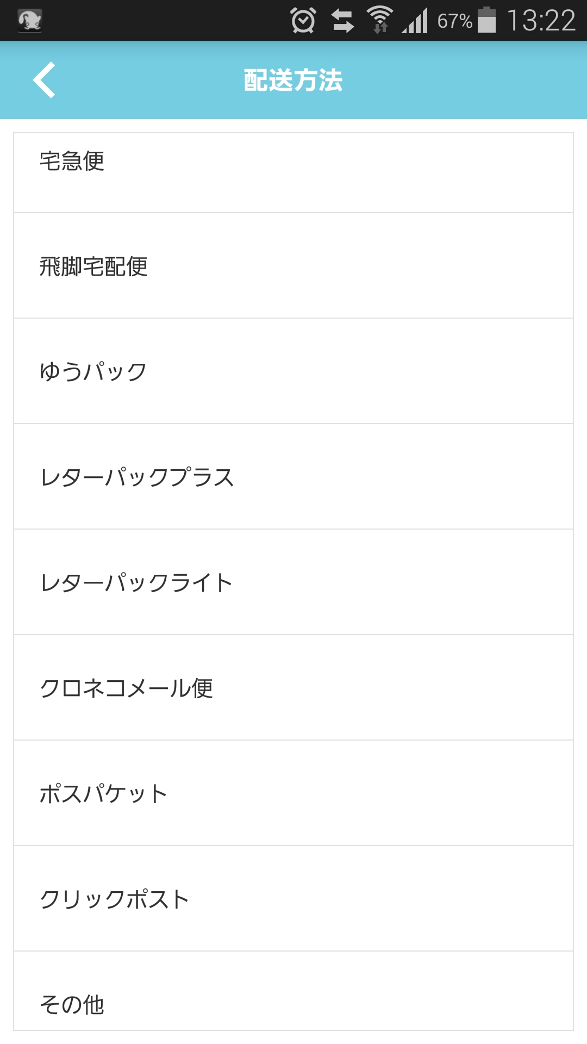Tap the battery status icon

[x=486, y=20]
